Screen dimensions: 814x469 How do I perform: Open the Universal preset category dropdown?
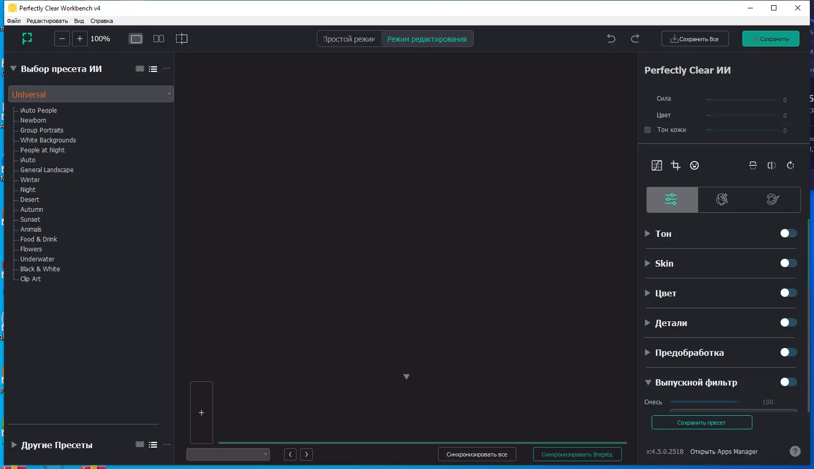168,94
